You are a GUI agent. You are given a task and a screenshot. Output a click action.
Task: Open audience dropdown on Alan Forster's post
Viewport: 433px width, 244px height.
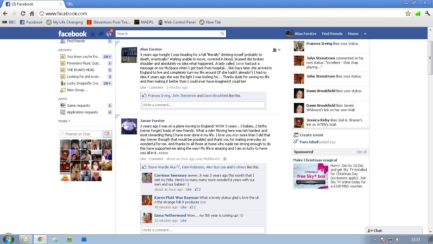pos(277,50)
